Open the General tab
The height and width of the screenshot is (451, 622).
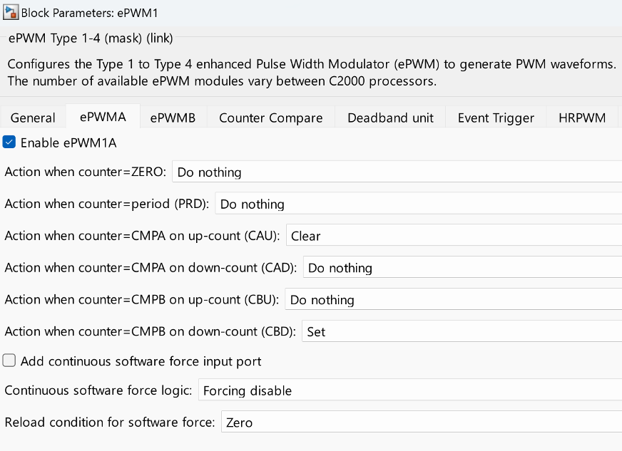[x=33, y=118]
